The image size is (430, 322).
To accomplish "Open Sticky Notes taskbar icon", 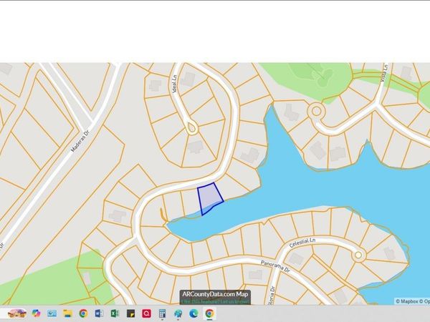I will [x=131, y=313].
